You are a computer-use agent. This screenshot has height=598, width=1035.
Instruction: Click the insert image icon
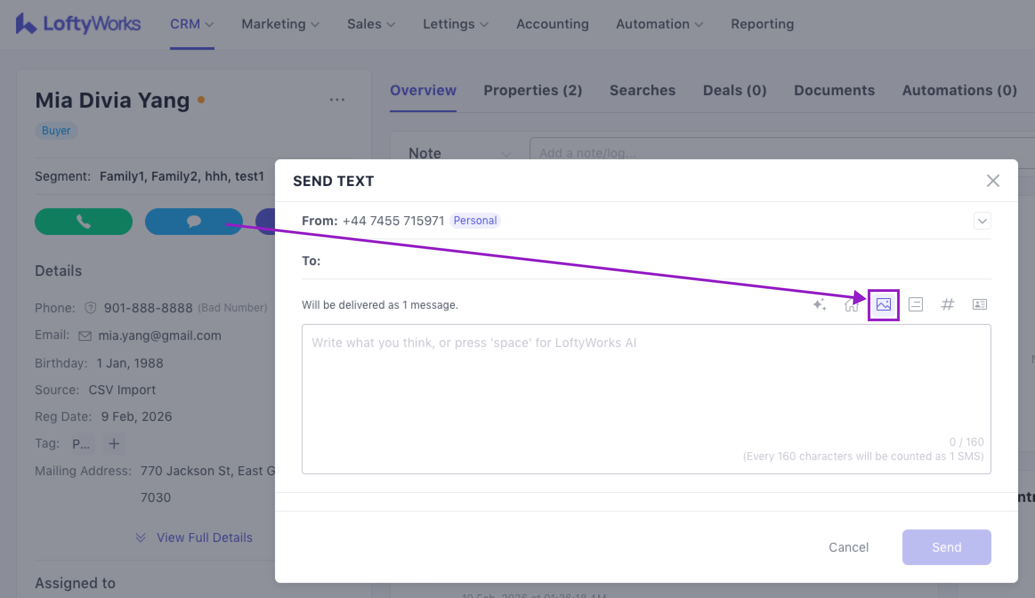(883, 305)
